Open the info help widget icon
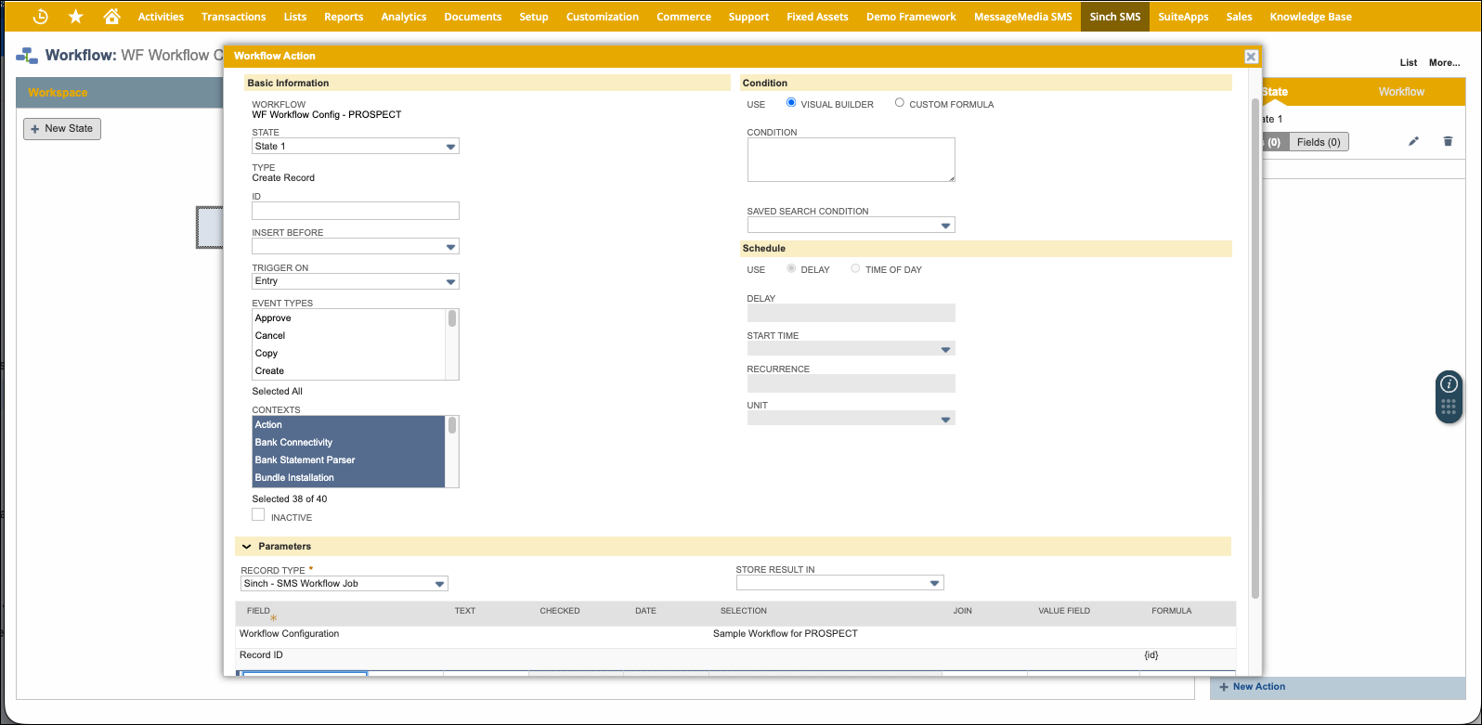The height and width of the screenshot is (725, 1482). tap(1449, 384)
